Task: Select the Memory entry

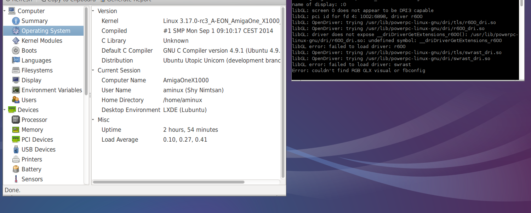Action: pos(32,130)
